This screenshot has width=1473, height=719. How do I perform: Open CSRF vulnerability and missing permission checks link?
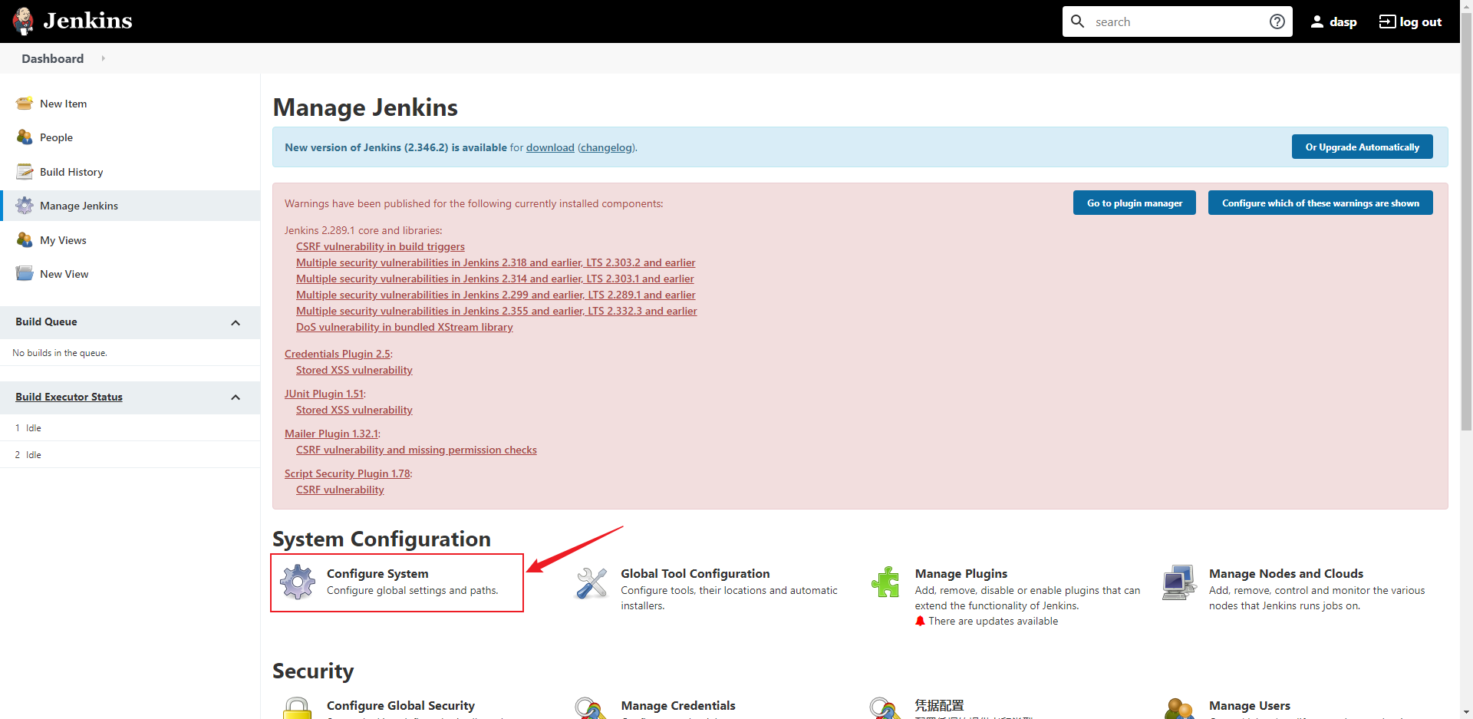click(x=417, y=450)
